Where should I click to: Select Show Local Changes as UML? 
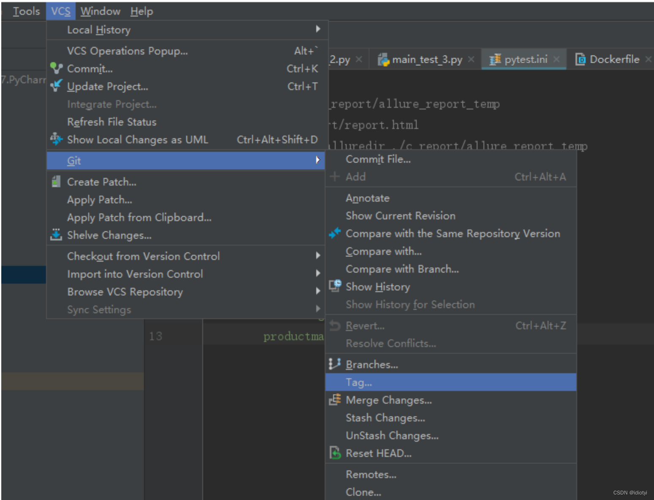point(185,139)
